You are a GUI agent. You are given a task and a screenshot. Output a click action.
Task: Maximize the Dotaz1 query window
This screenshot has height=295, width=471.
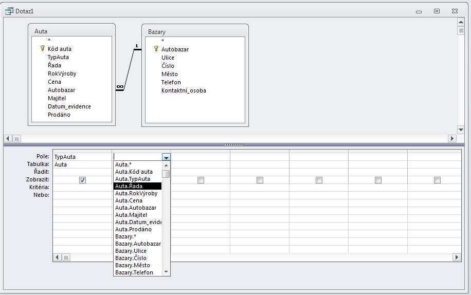pyautogui.click(x=437, y=11)
